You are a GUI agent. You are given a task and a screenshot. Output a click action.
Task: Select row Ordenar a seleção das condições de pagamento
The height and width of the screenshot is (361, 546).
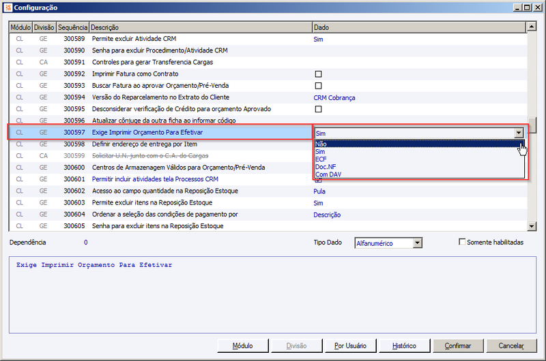pos(268,215)
